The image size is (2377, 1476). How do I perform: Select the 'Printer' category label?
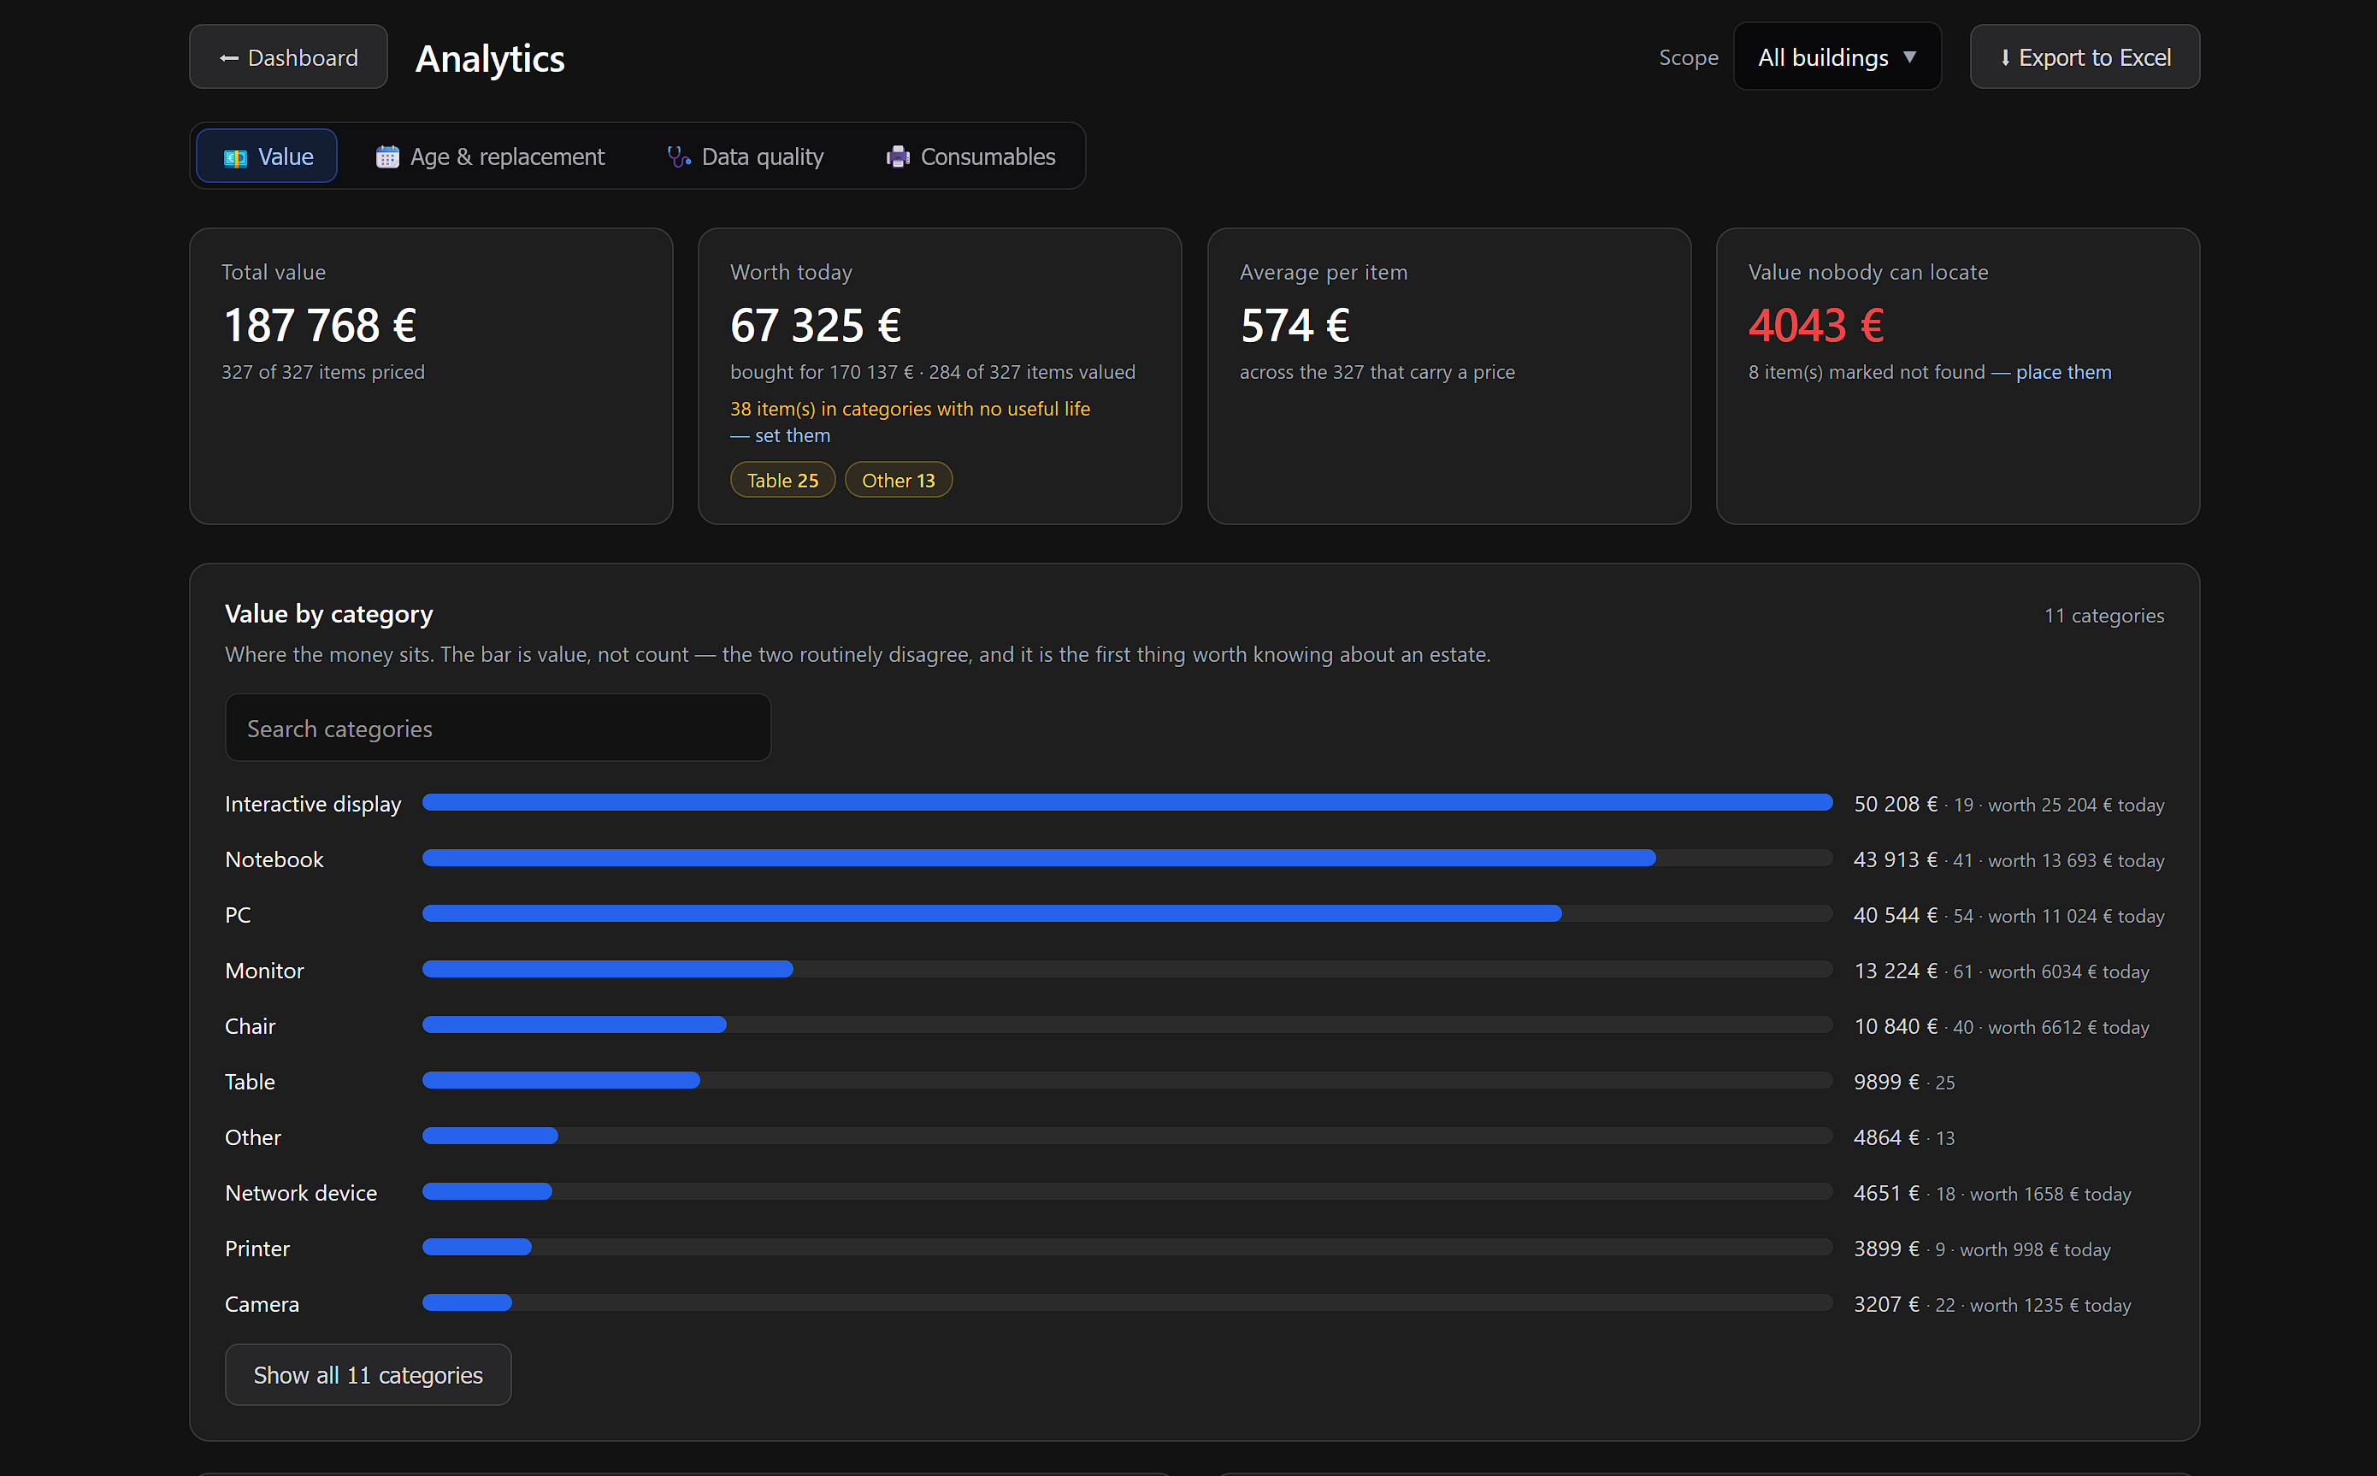pos(257,1249)
